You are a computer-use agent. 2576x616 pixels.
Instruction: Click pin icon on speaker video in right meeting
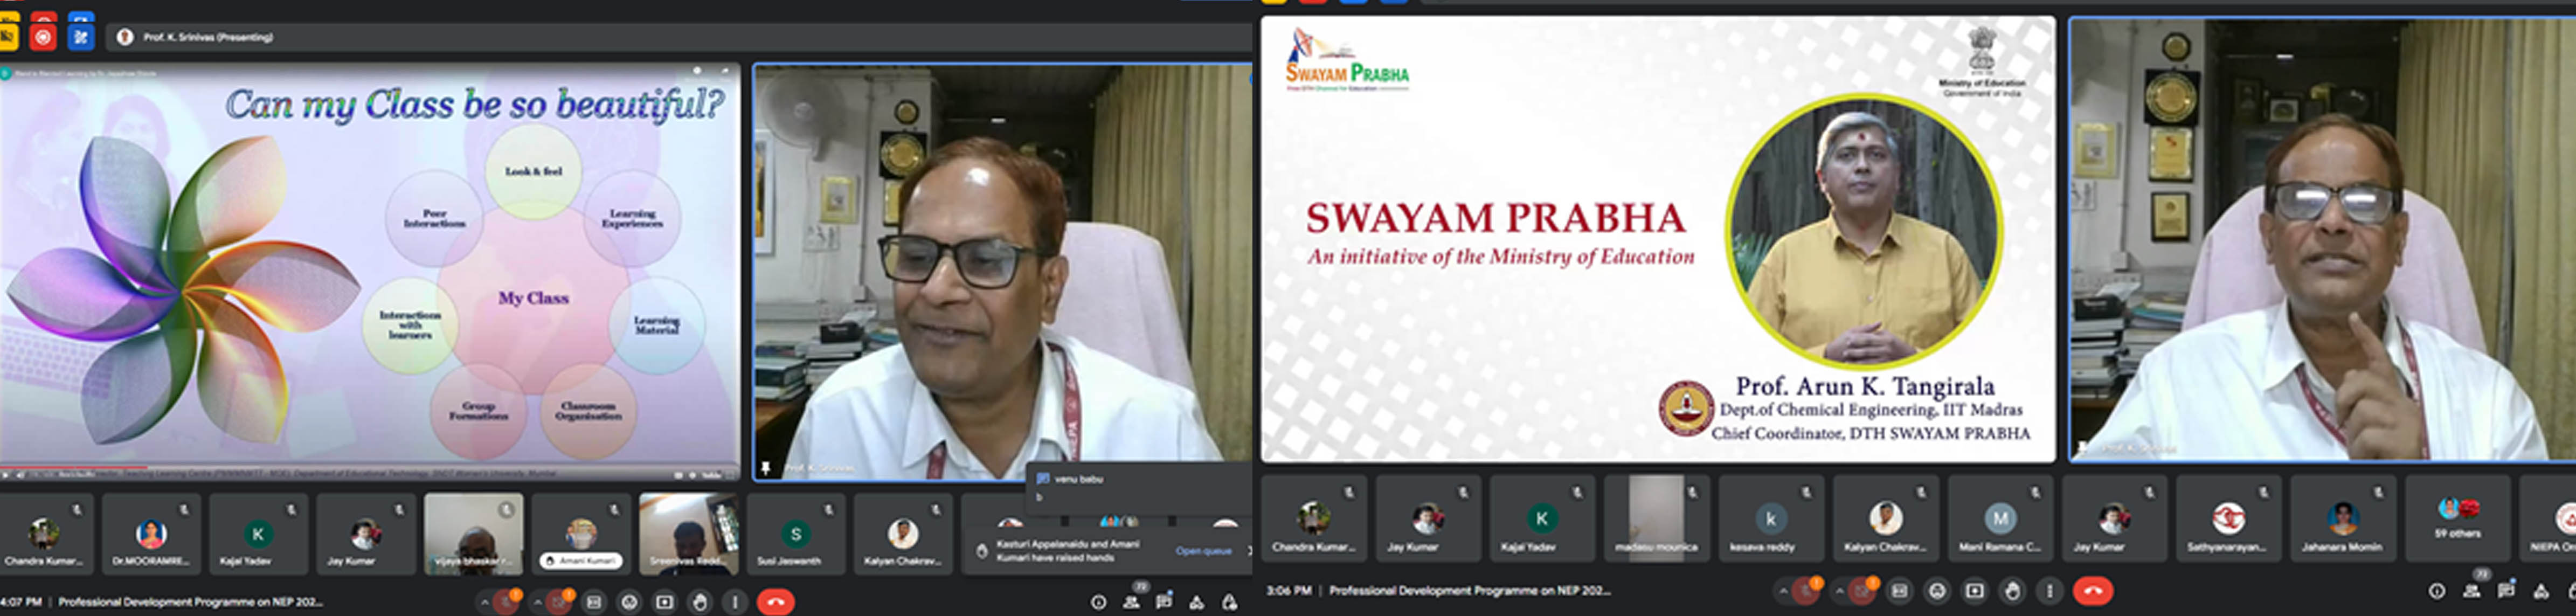(x=2084, y=448)
